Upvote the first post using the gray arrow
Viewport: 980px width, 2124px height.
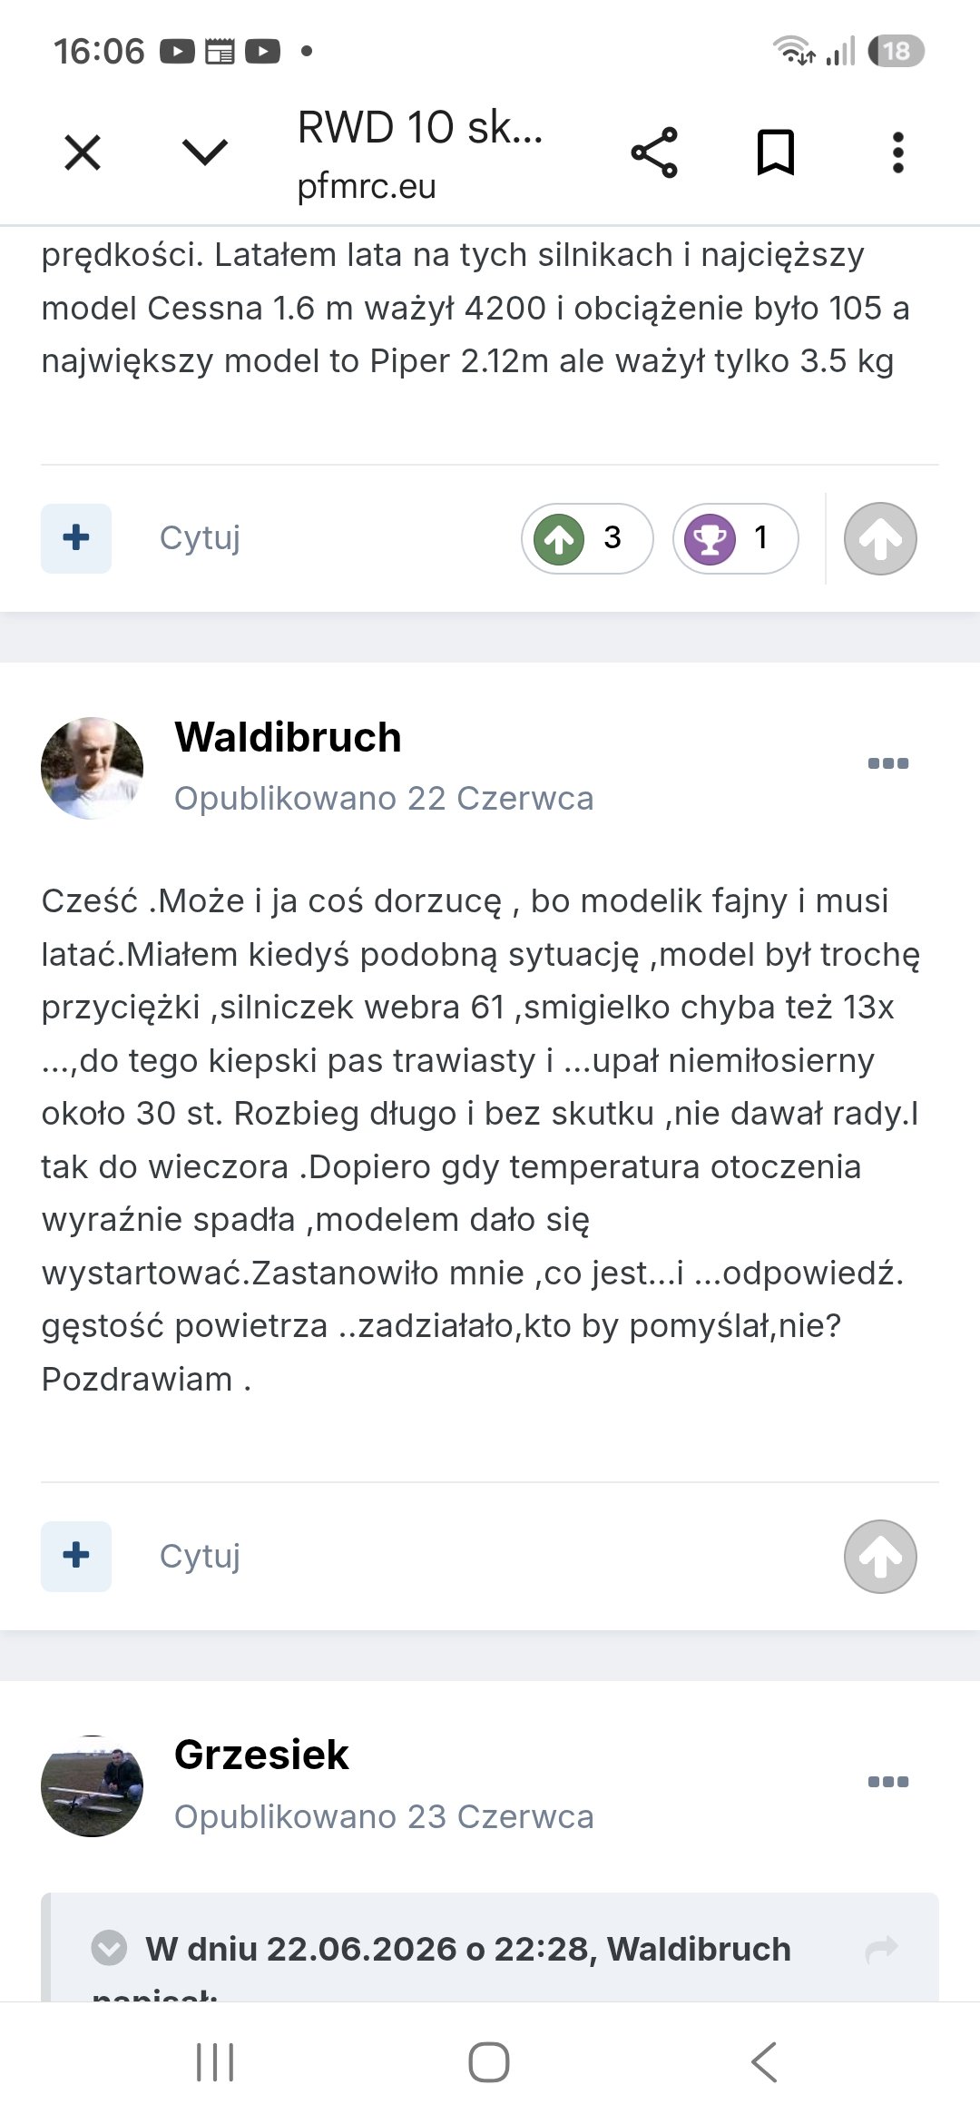tap(880, 538)
